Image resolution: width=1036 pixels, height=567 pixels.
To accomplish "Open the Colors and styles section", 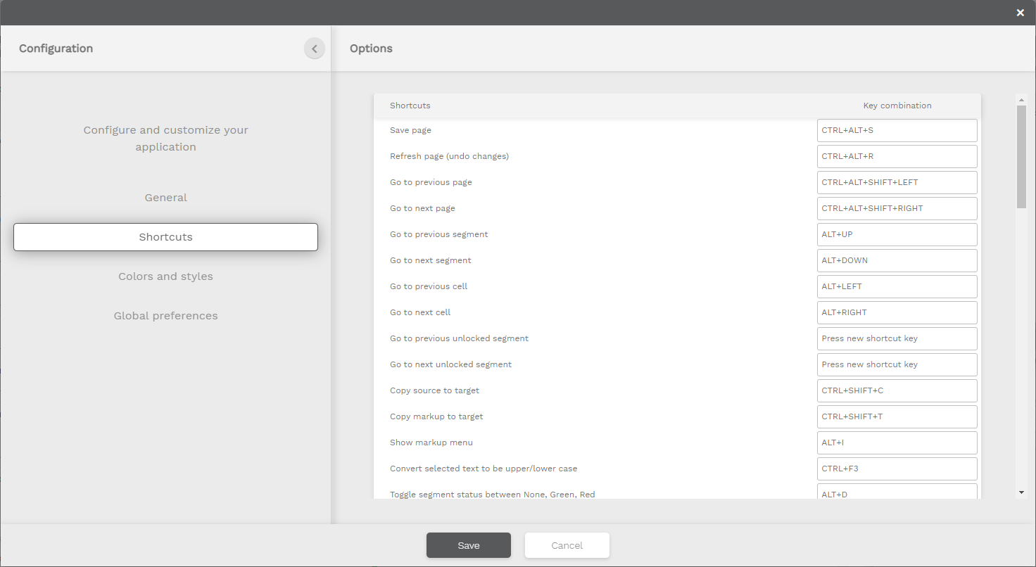I will [165, 276].
